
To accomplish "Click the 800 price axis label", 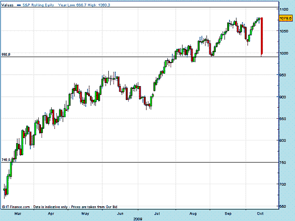I will click(283, 140).
